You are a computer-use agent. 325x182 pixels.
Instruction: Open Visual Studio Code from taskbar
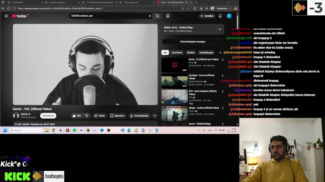pos(122,130)
